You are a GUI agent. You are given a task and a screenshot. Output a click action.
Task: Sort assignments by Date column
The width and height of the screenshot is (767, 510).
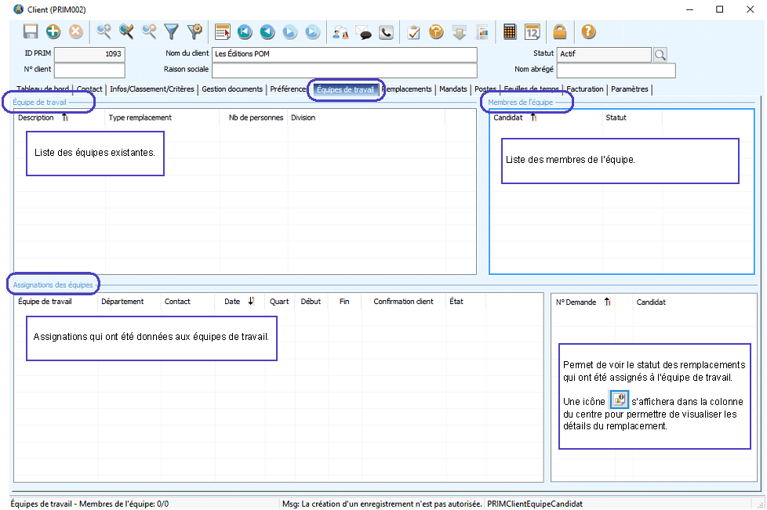click(232, 302)
